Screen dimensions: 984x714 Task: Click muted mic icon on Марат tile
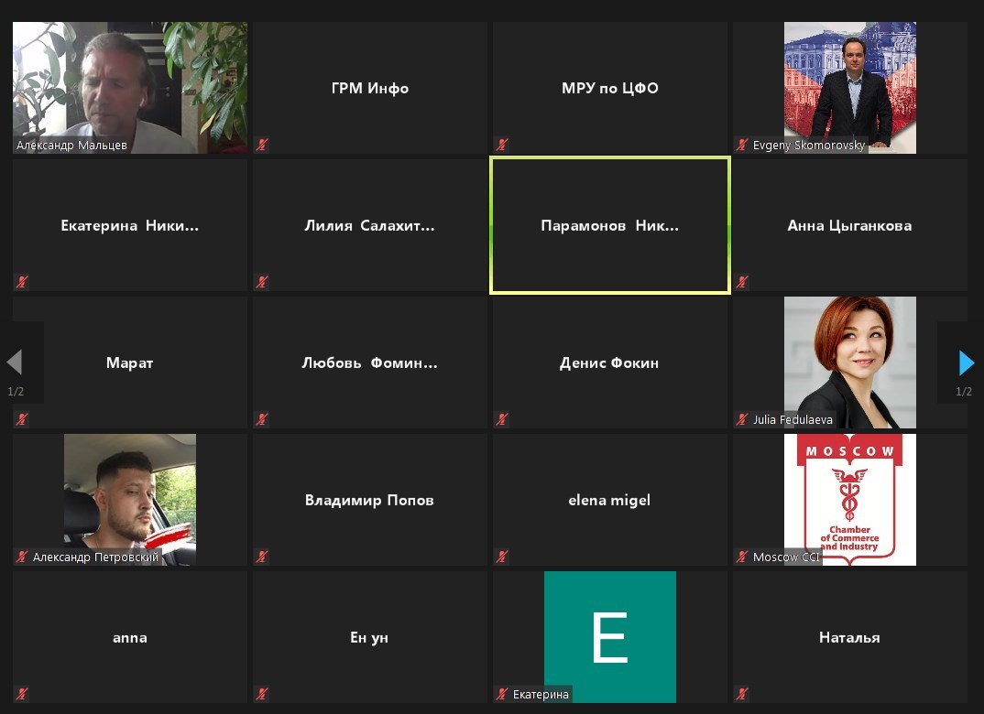22,419
